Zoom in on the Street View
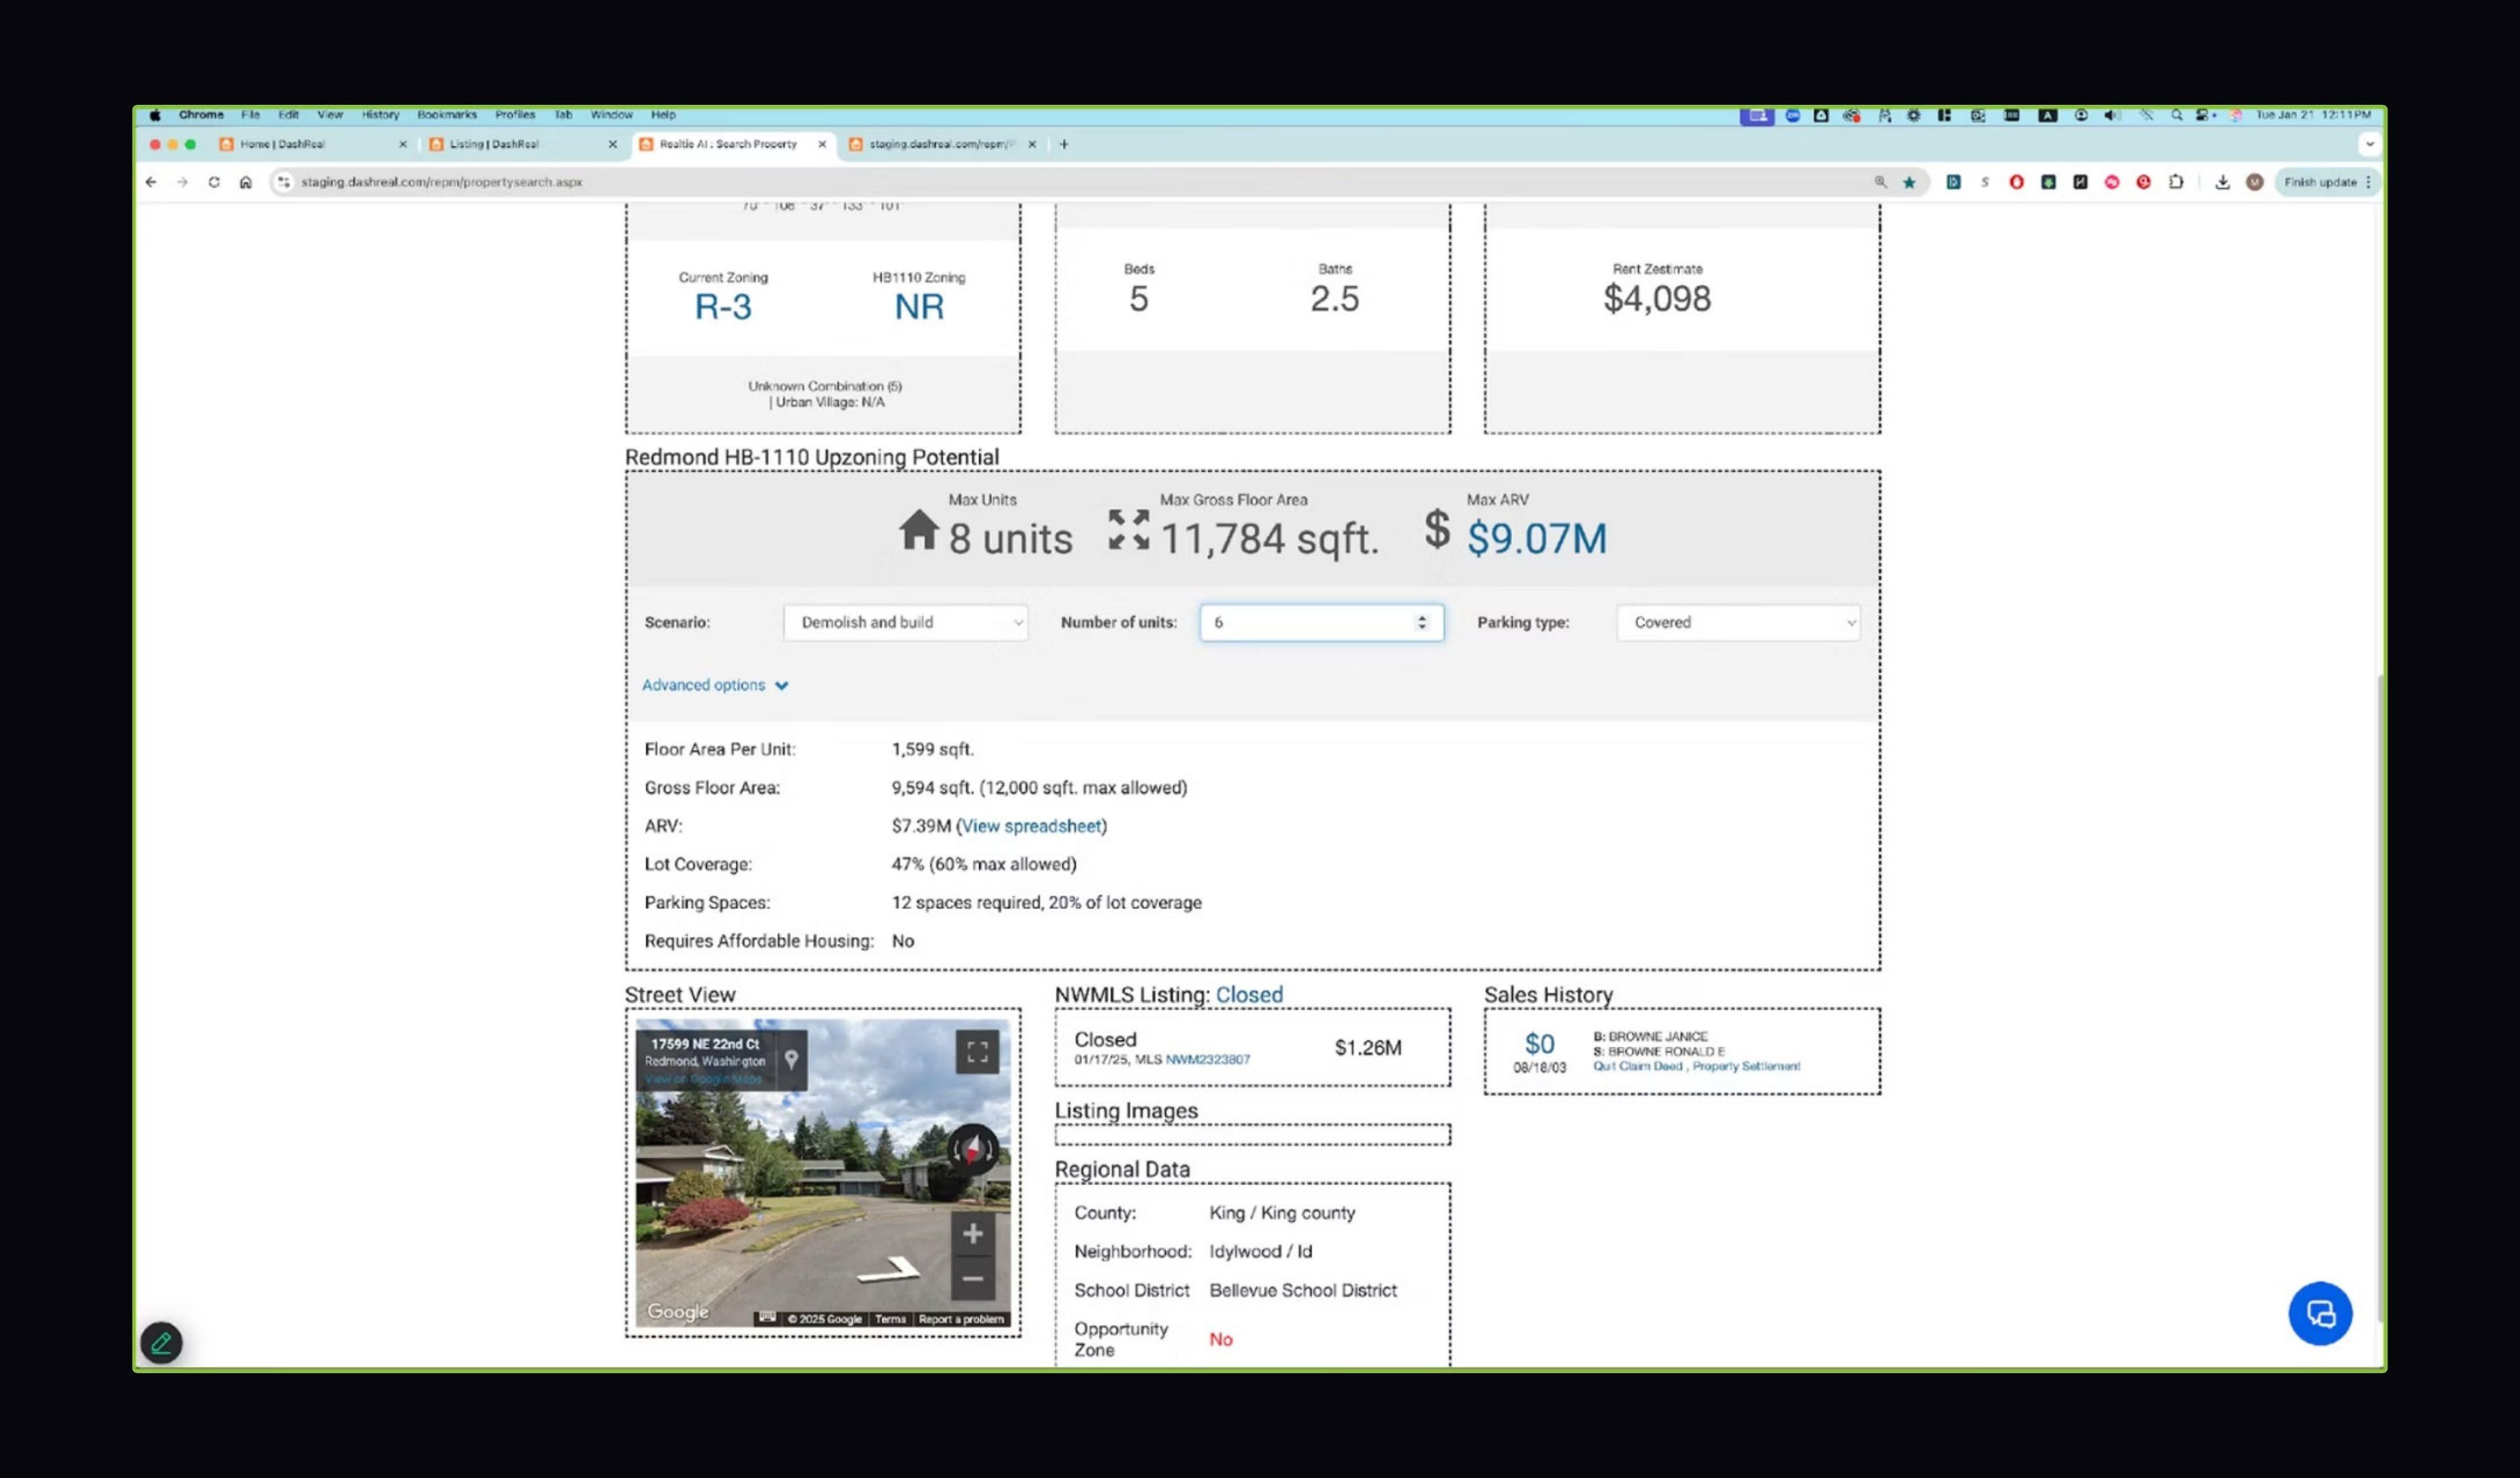 (x=972, y=1234)
